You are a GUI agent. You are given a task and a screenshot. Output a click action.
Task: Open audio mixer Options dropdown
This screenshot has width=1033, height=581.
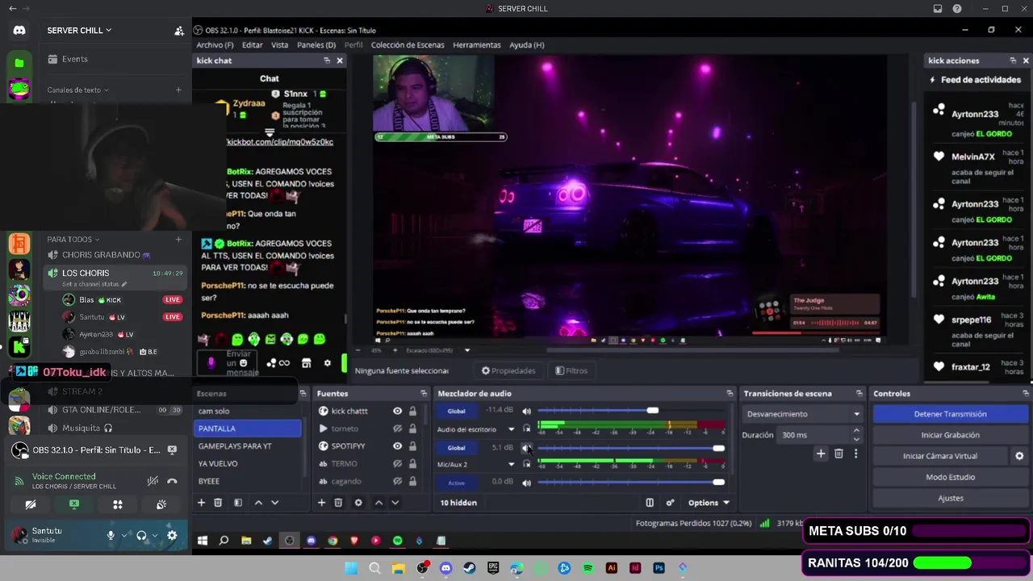pos(709,503)
